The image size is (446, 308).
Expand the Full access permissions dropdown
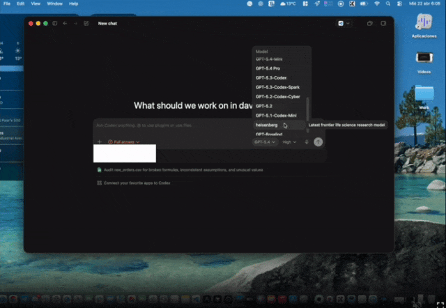(x=123, y=141)
